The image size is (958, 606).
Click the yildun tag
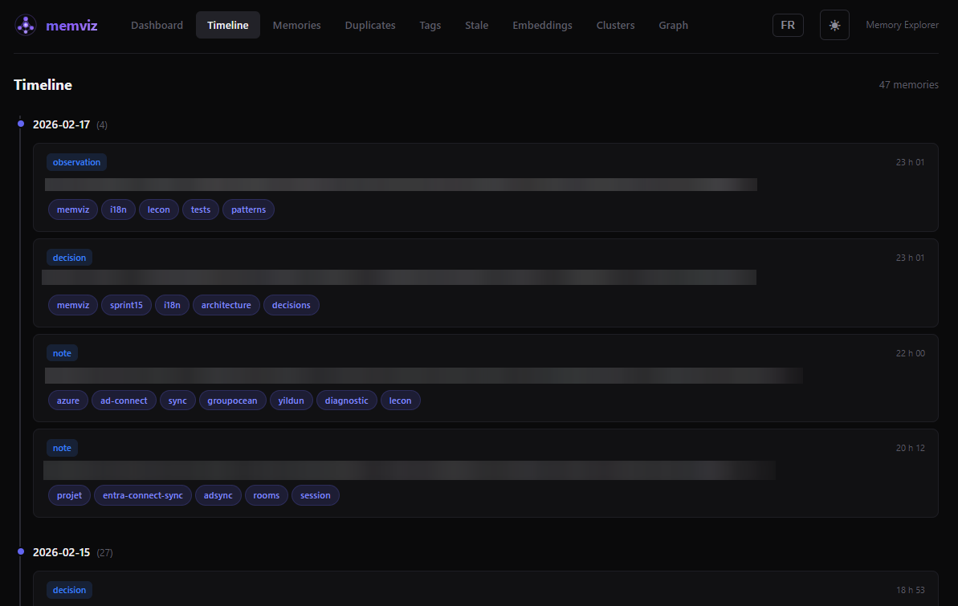[x=291, y=401]
